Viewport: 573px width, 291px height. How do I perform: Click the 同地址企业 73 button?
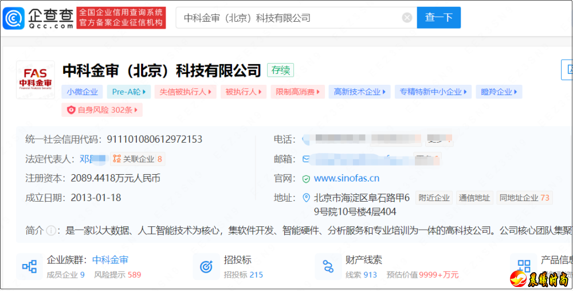coord(524,198)
